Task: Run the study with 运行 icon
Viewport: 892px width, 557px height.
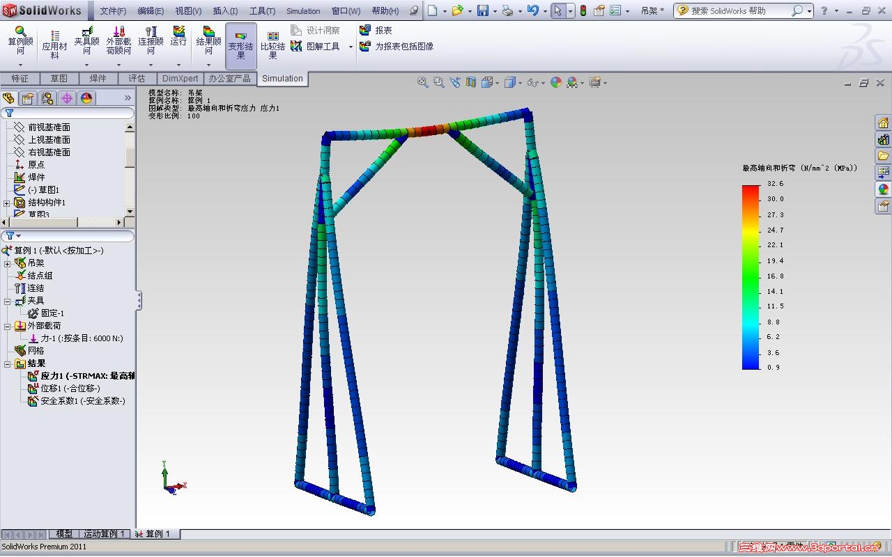Action: coord(179,36)
